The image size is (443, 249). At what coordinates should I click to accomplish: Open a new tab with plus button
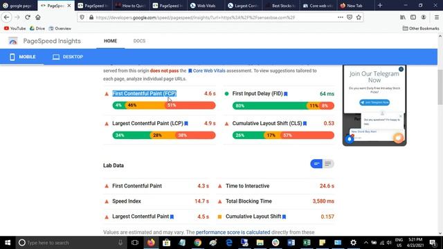click(x=380, y=6)
